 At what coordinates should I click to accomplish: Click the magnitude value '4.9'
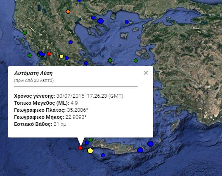(74, 103)
